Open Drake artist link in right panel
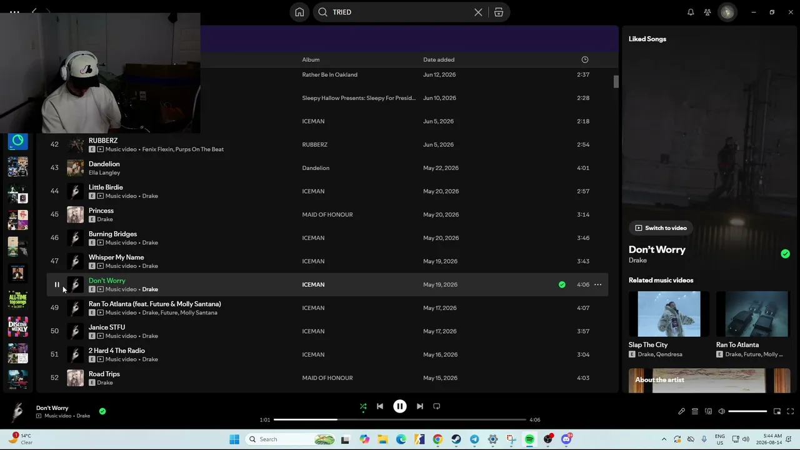Image resolution: width=800 pixels, height=450 pixels. point(637,260)
